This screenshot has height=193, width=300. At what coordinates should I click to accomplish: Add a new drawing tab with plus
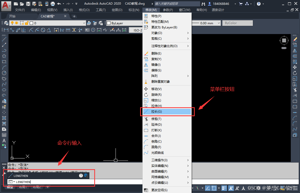[74, 16]
